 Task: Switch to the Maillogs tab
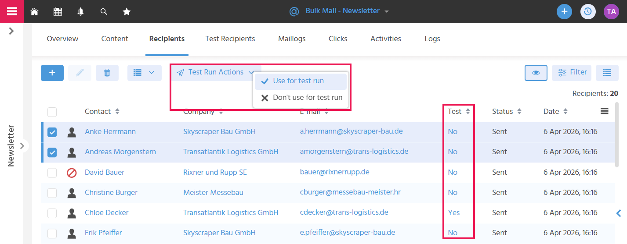click(x=292, y=39)
